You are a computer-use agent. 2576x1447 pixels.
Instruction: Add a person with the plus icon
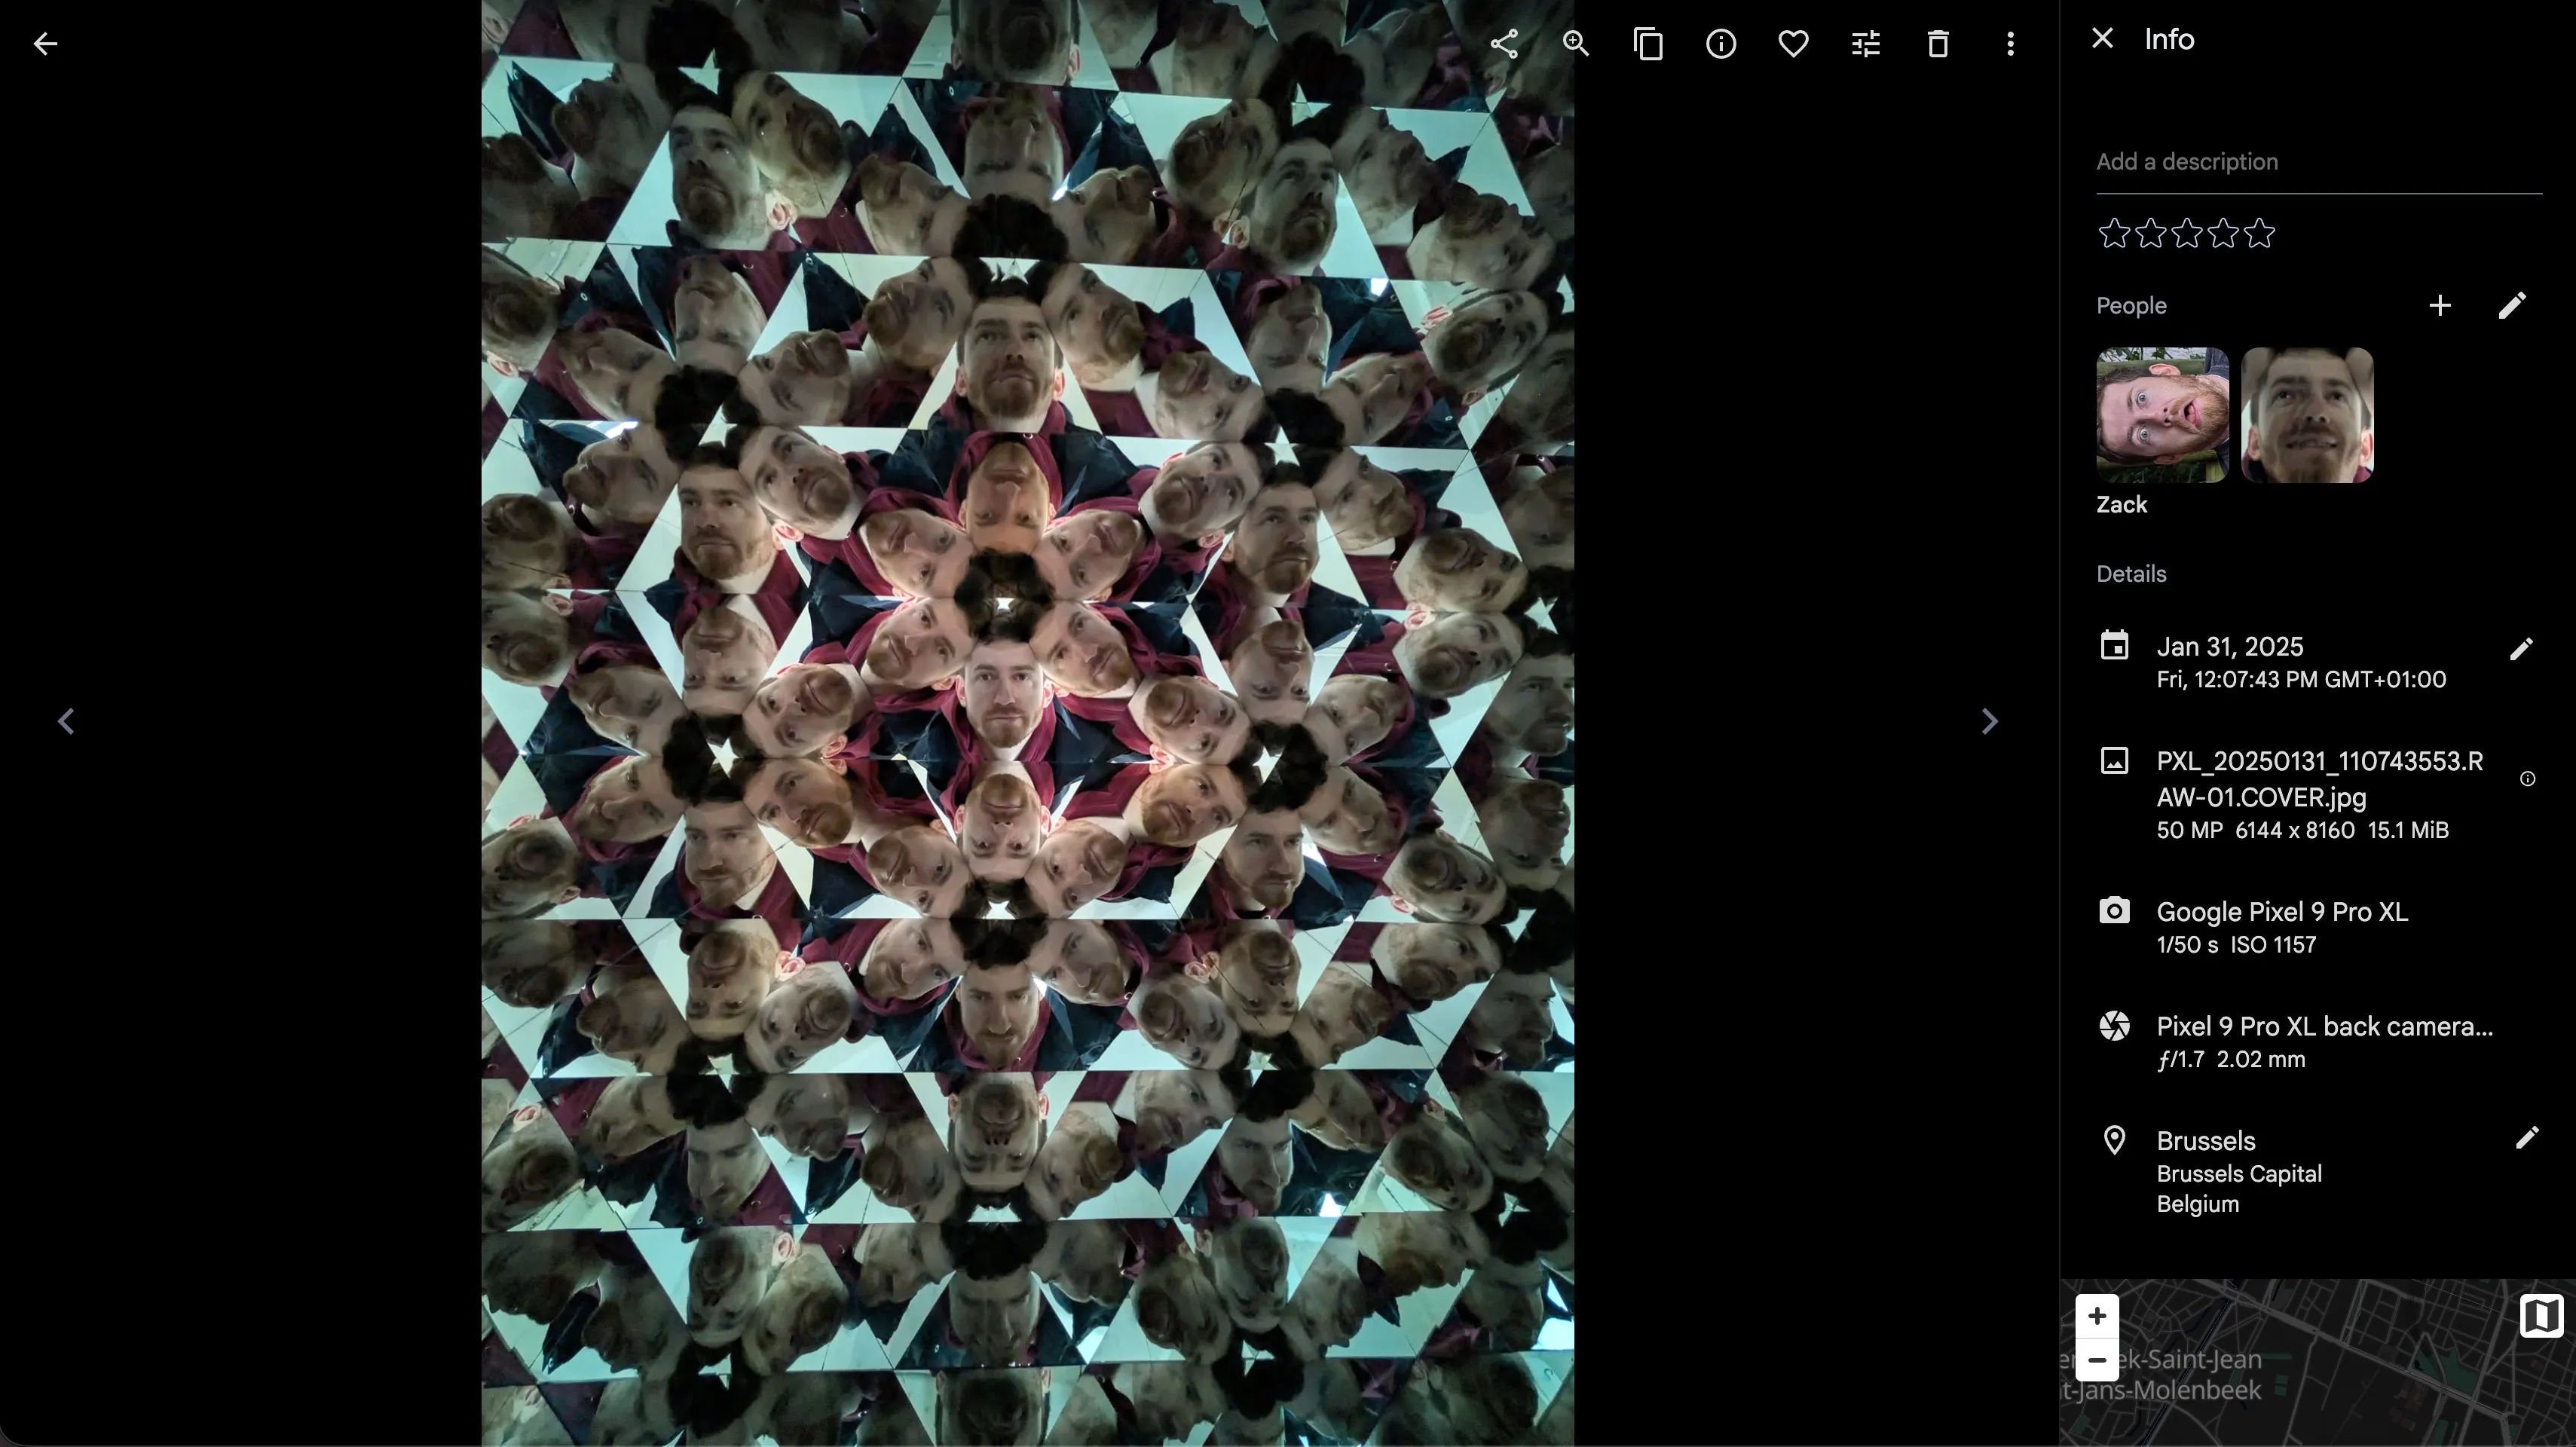[x=2439, y=306]
